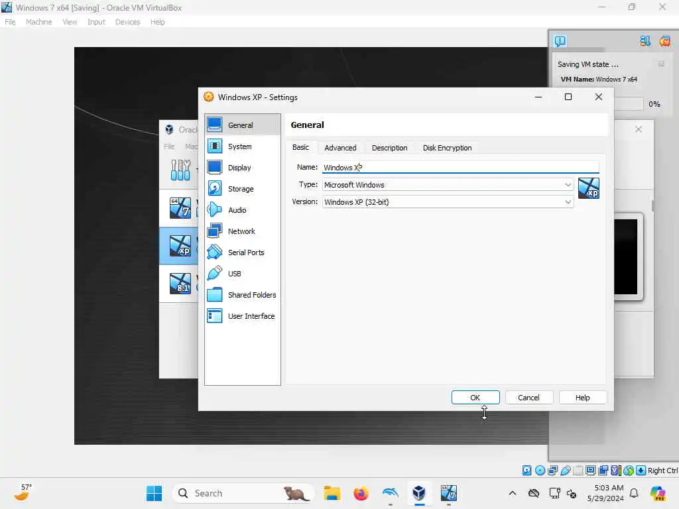Close the side panel behind Settings dialog
The height and width of the screenshot is (509, 679).
pyautogui.click(x=639, y=129)
